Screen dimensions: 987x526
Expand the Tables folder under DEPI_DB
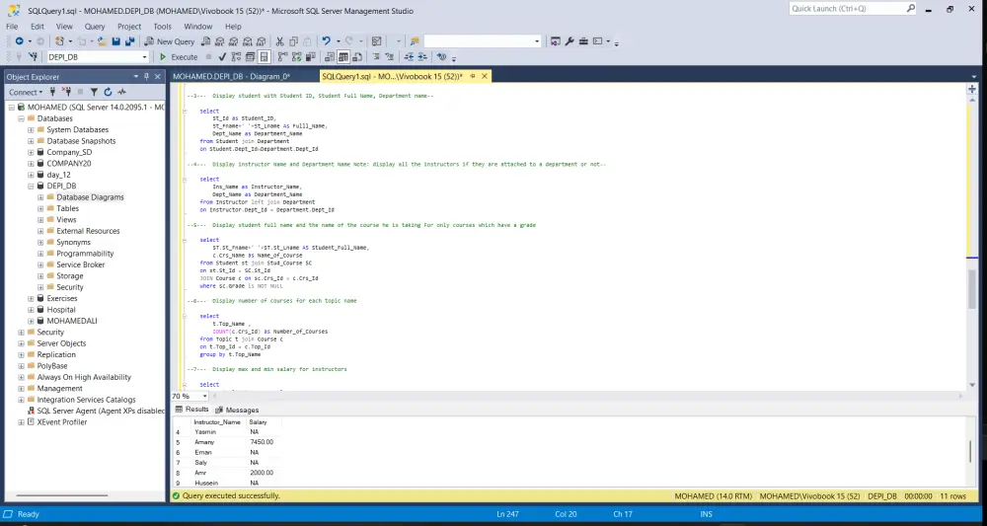[40, 209]
